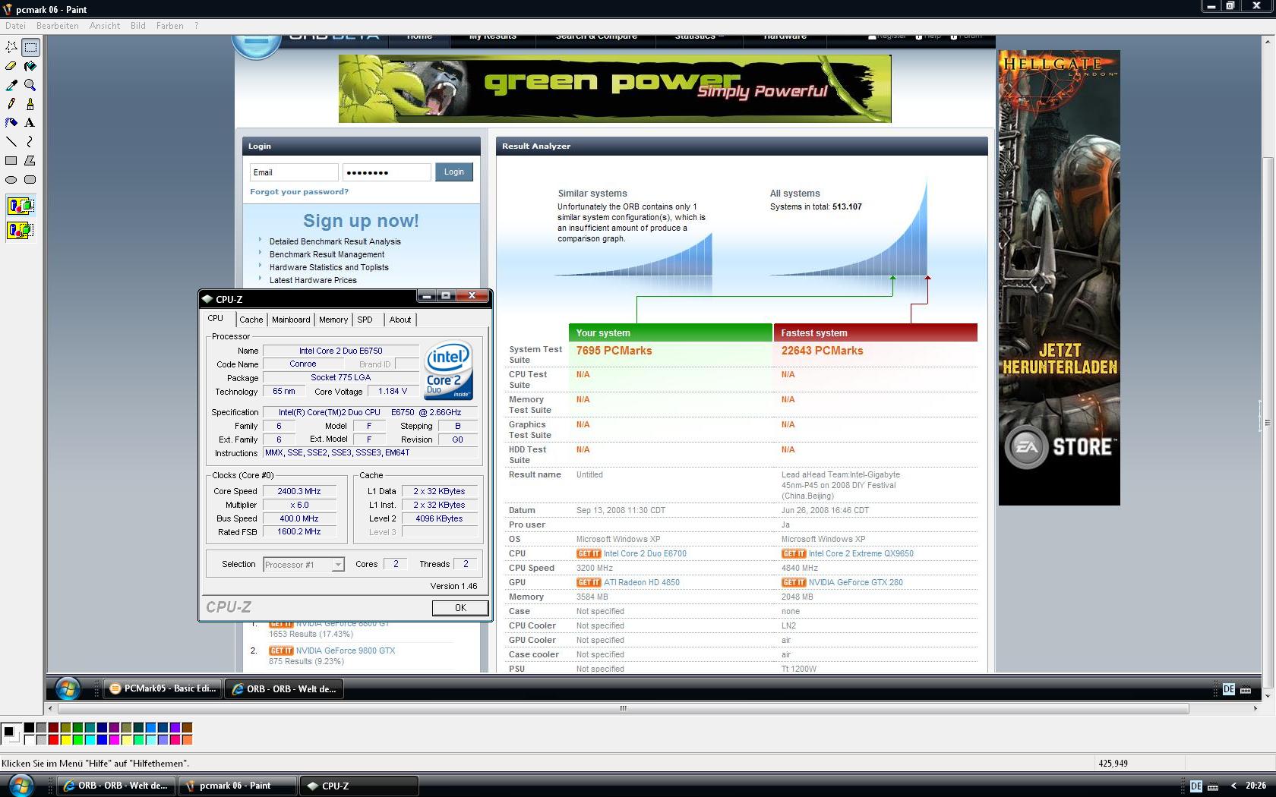Viewport: 1276px width, 797px height.
Task: Activate the Pick Color eyedropper tool
Action: point(11,85)
